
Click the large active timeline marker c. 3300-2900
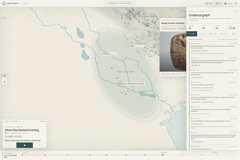pyautogui.click(x=163, y=155)
